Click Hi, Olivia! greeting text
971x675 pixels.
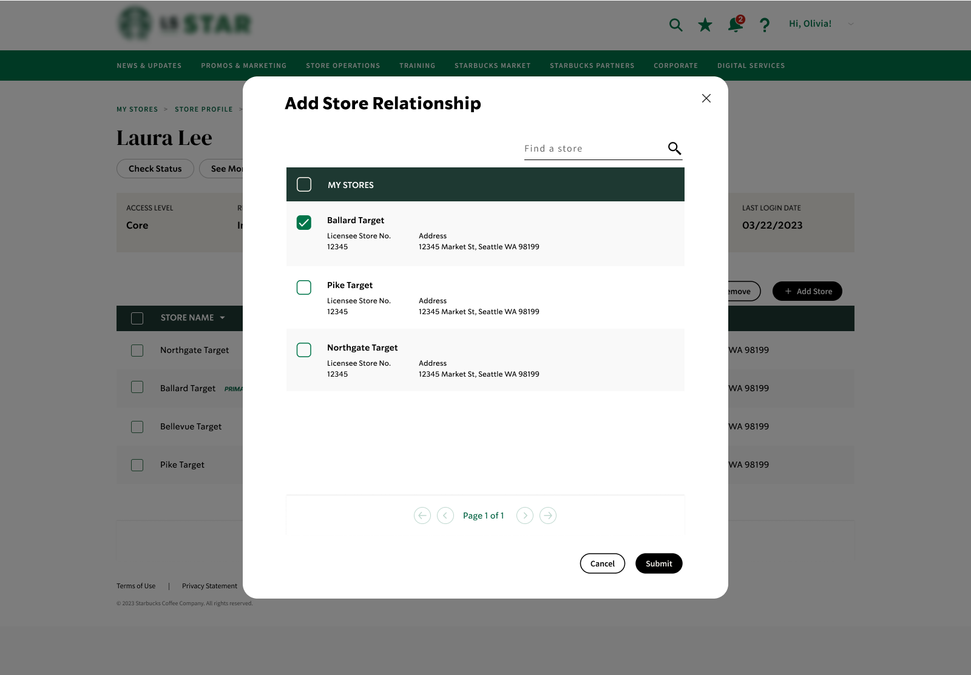(810, 24)
